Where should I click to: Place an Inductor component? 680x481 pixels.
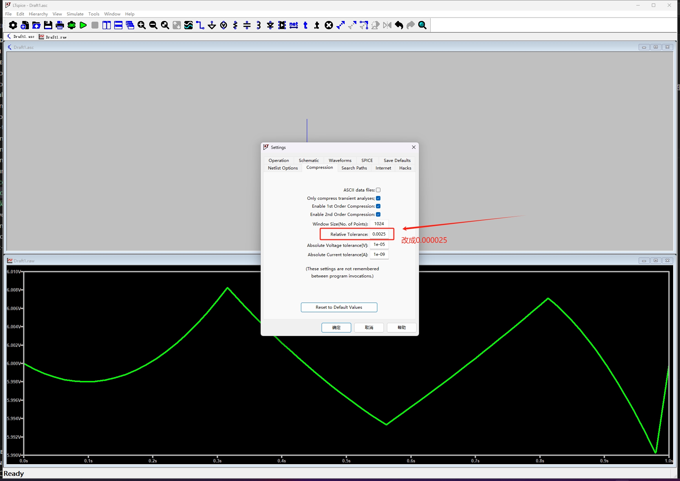(x=259, y=25)
